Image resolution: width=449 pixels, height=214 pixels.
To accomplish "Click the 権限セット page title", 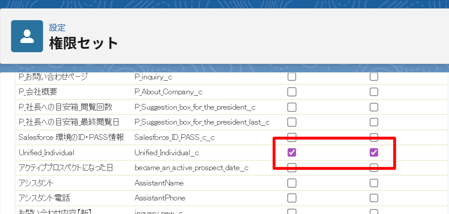I will click(x=84, y=43).
